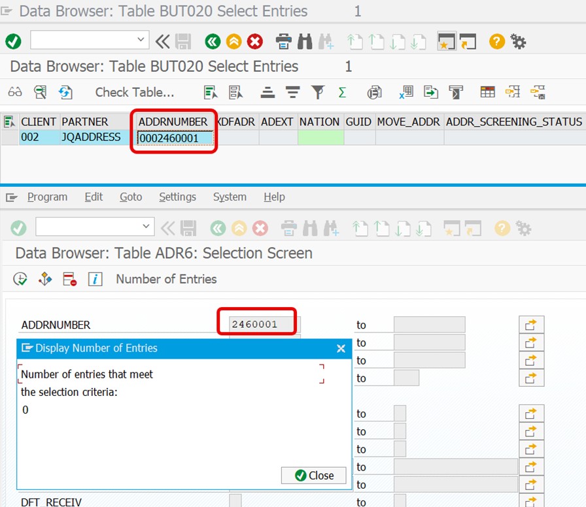Click the information i icon

(x=95, y=279)
